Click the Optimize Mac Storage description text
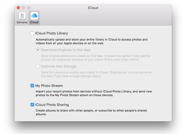Image resolution: width=184 pixels, height=134 pixels. point(97,74)
